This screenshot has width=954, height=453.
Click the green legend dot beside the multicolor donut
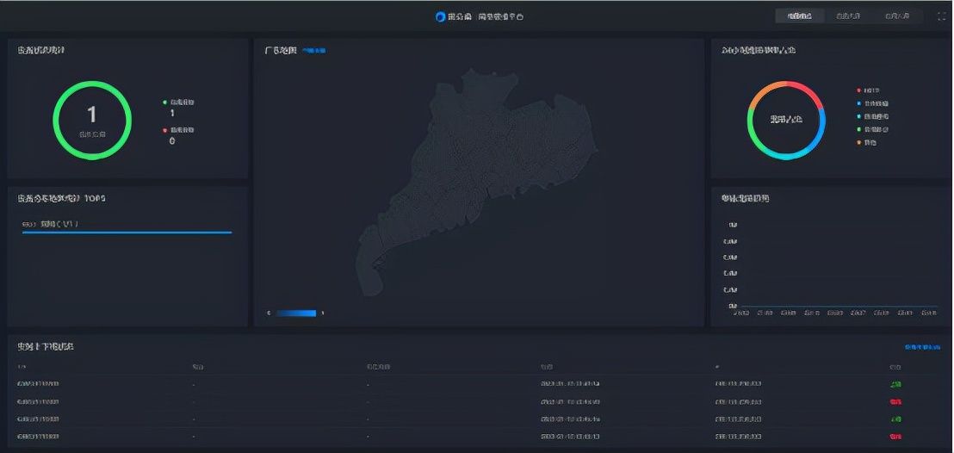tap(858, 129)
